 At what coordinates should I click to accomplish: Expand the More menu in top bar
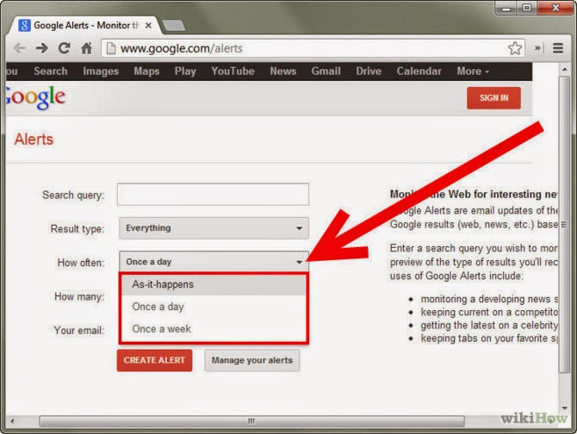[473, 71]
